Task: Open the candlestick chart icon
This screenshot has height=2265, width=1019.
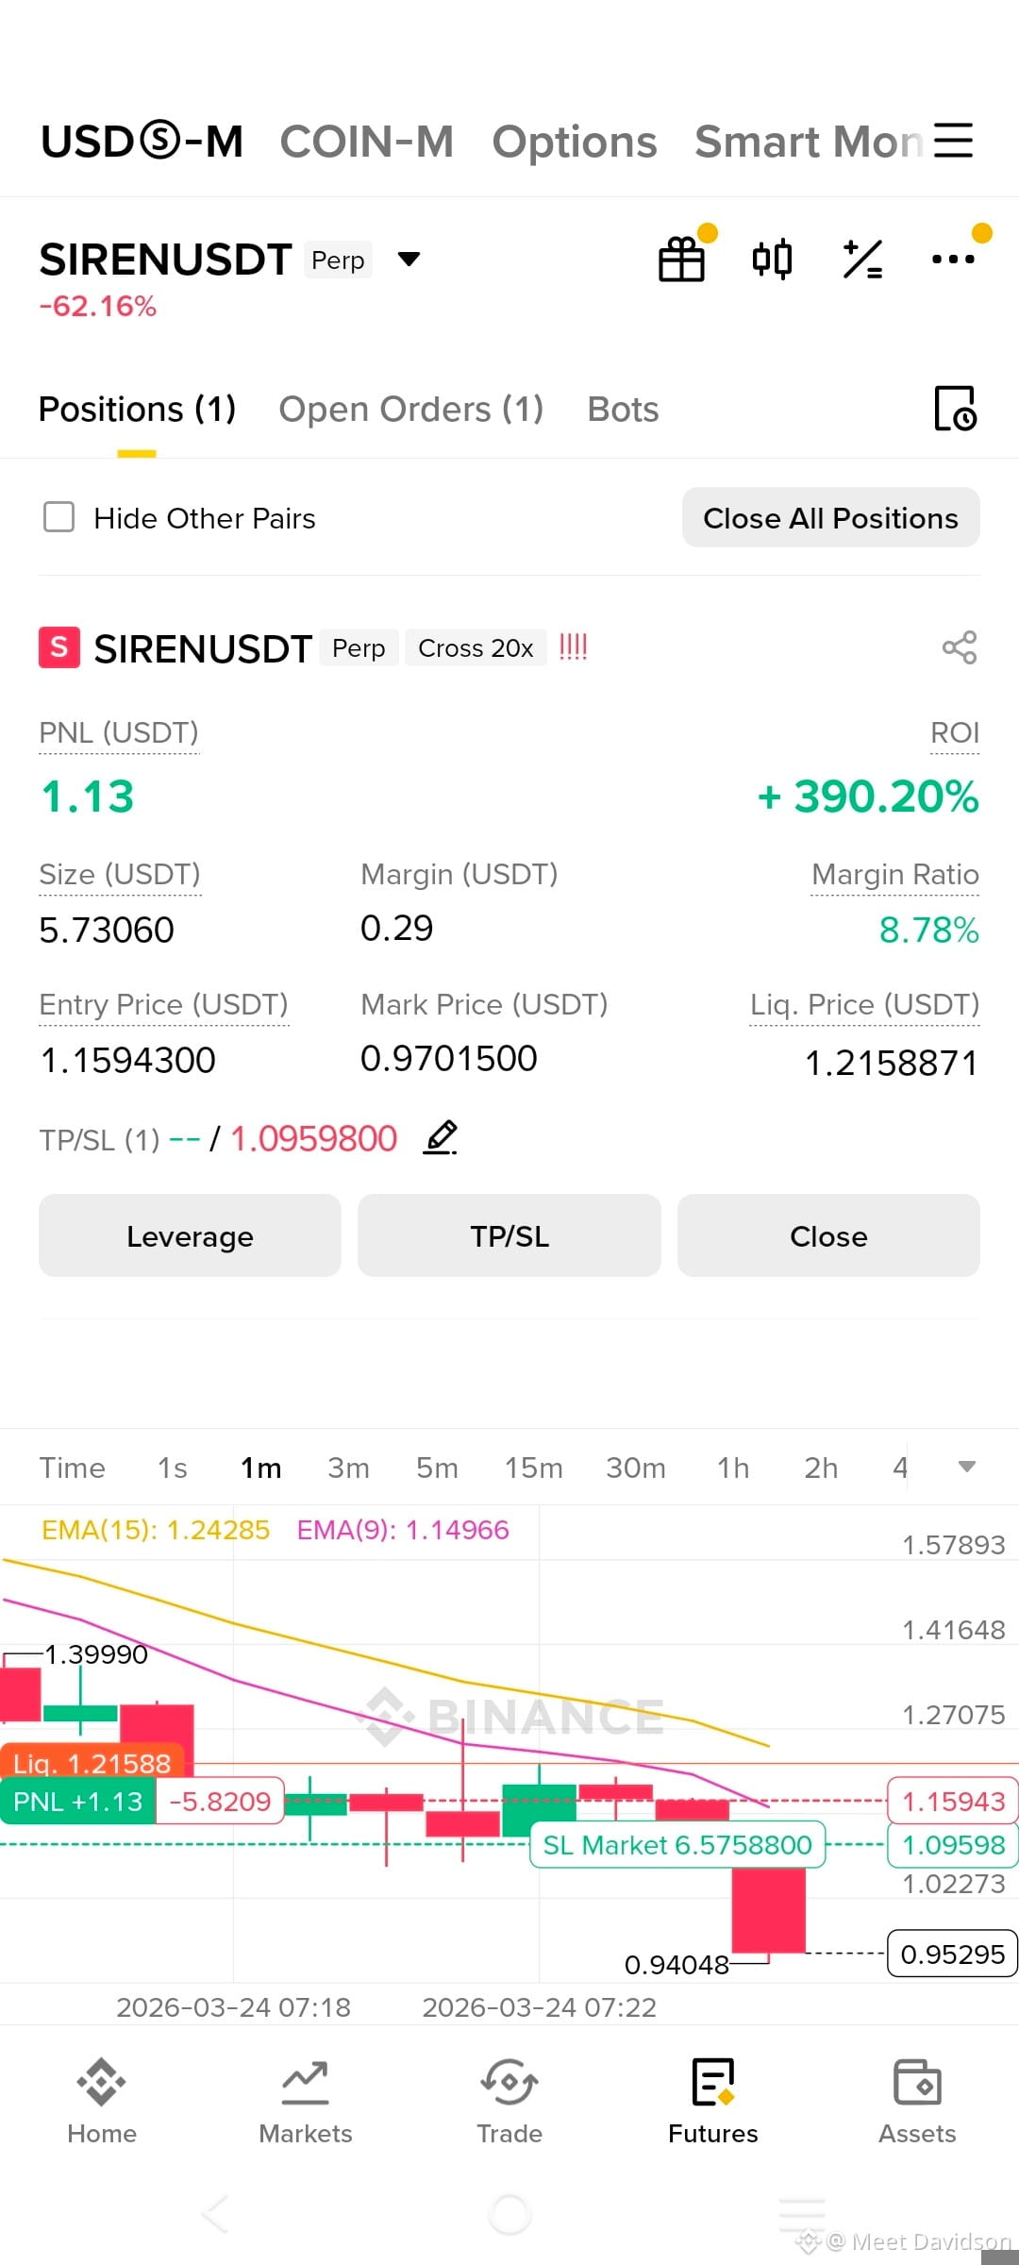Action: click(x=772, y=260)
